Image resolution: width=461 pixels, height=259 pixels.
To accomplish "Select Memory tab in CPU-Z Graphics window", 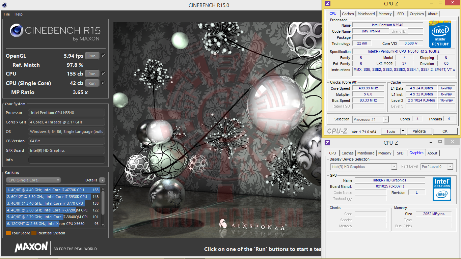I will tap(385, 153).
